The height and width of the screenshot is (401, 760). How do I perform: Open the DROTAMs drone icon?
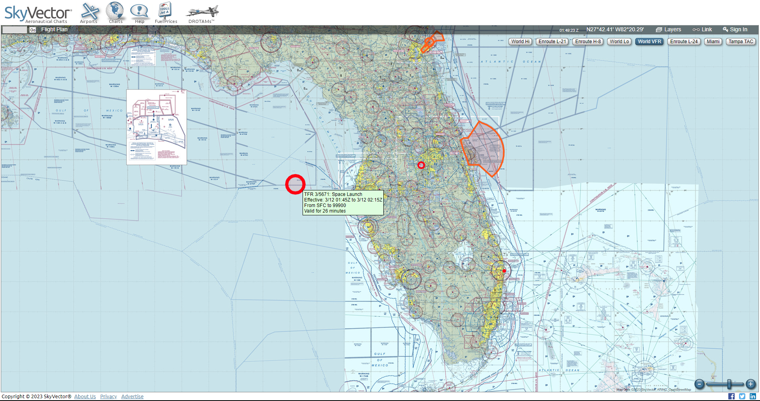[x=202, y=13]
